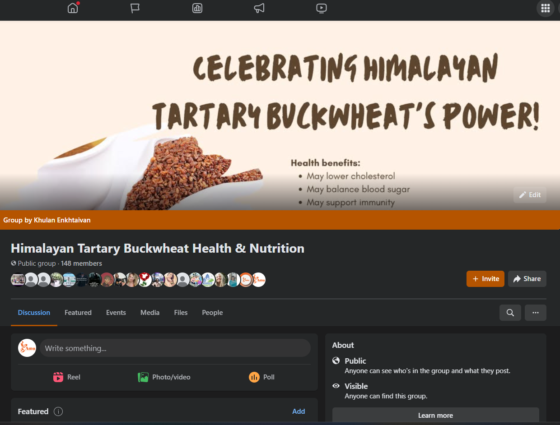Click the Learn more button
Screen dimensions: 560x425
pos(436,416)
